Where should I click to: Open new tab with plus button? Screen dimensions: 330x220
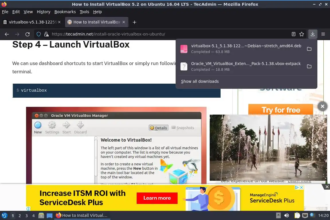(x=134, y=22)
